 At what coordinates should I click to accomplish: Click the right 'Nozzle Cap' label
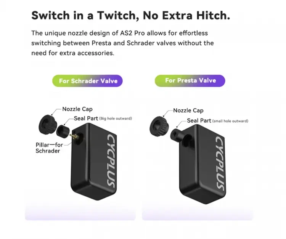click(188, 110)
